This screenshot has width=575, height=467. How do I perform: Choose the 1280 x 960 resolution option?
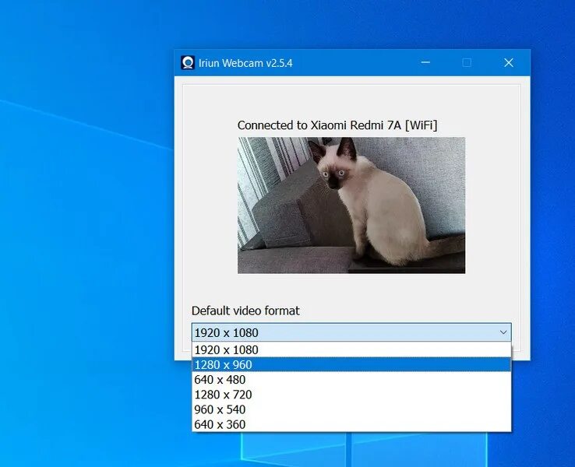(x=351, y=365)
